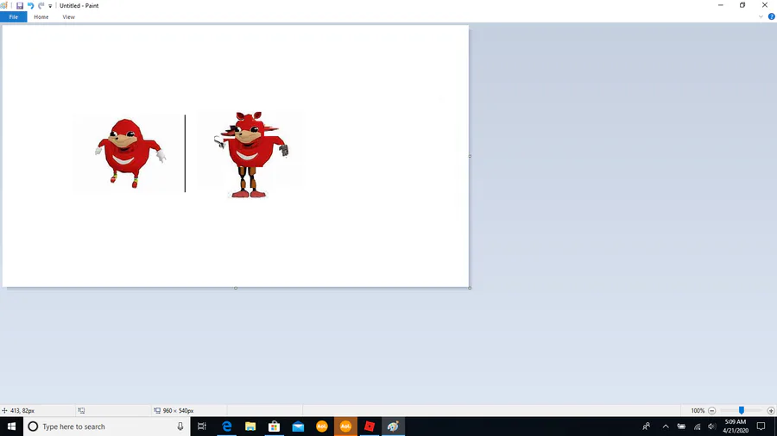The height and width of the screenshot is (436, 777).
Task: Open the Action Center notifications icon
Action: 761,427
